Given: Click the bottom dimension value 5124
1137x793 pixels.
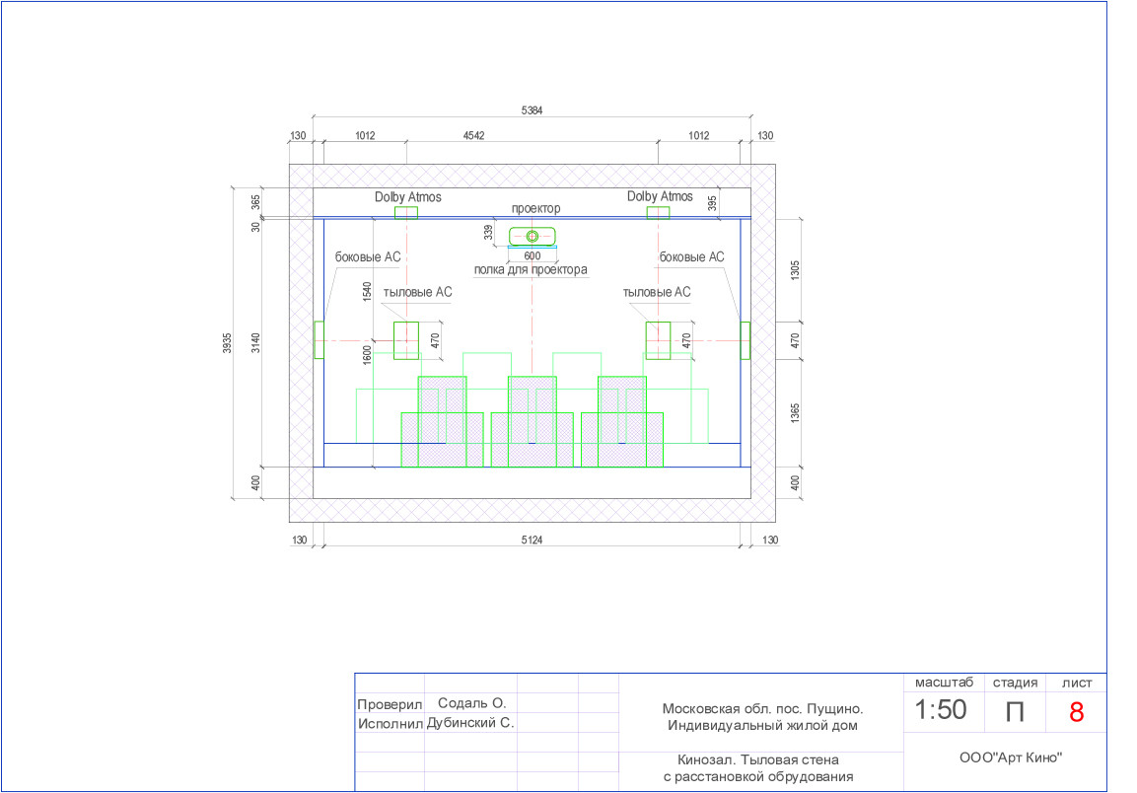Looking at the screenshot, I should [533, 540].
